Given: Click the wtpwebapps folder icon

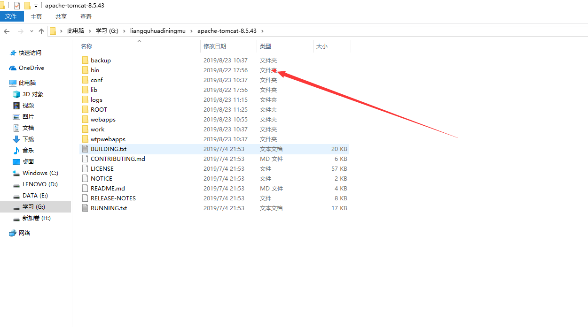Looking at the screenshot, I should tap(85, 139).
